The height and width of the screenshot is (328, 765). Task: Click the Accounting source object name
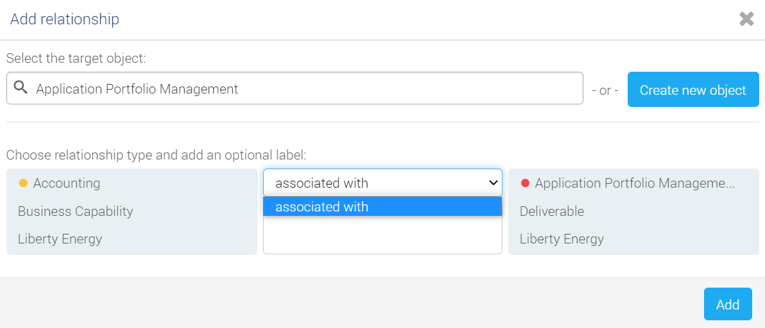[66, 183]
